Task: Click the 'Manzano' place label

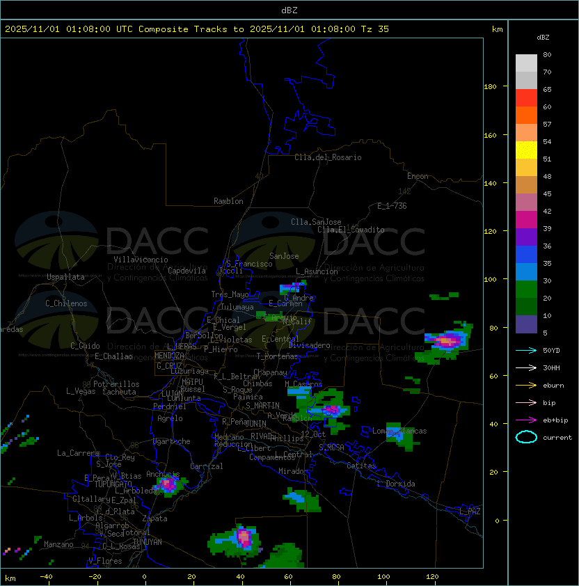Action: pos(58,544)
